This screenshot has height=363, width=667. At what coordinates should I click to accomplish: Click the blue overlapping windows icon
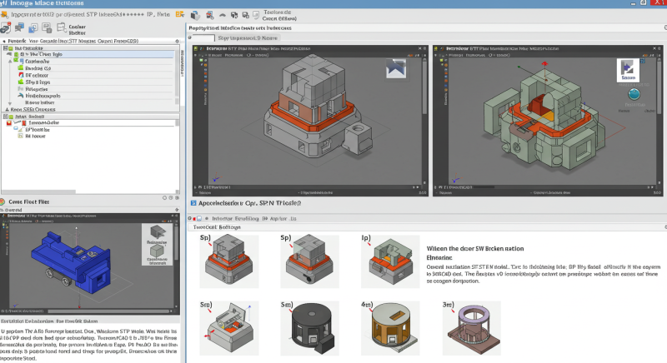coord(33,28)
